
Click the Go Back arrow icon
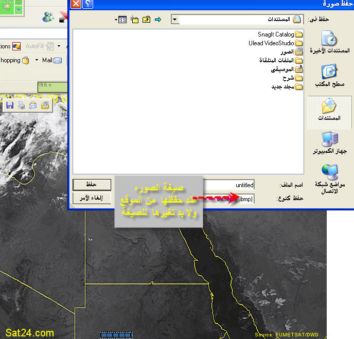pos(158,20)
